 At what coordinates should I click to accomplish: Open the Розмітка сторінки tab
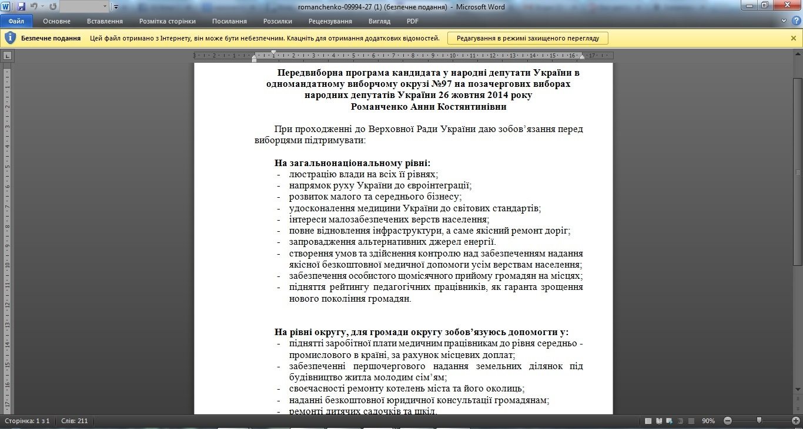click(x=168, y=21)
